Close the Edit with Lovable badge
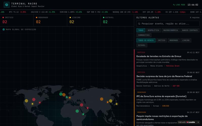Screen dimensions: 202x126 [x=198, y=122]
